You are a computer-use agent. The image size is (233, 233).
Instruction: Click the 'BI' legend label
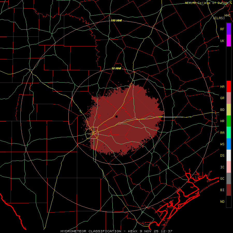tap(222, 190)
